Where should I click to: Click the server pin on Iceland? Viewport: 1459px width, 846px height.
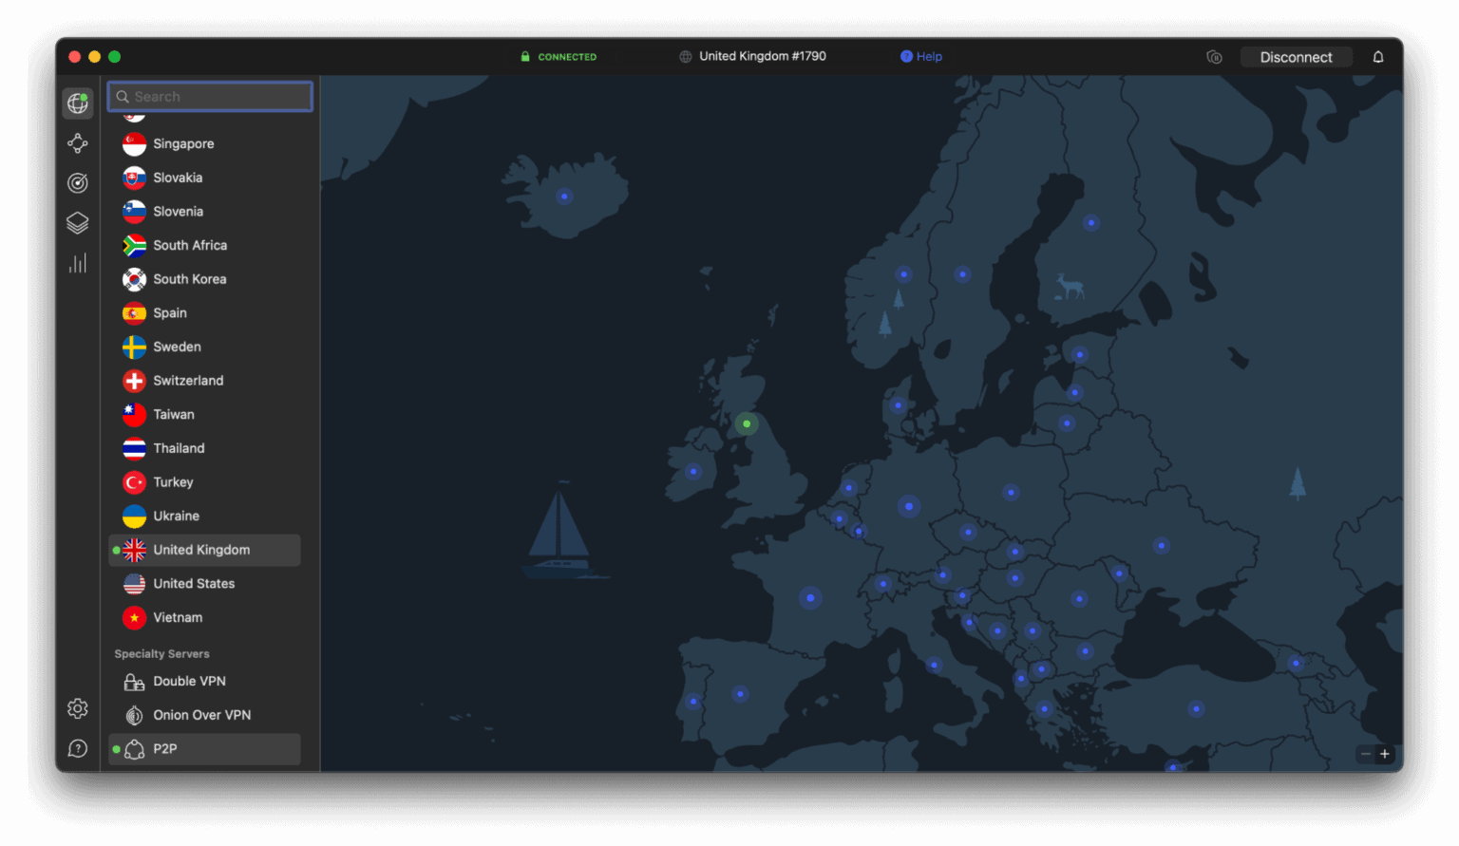pos(564,197)
